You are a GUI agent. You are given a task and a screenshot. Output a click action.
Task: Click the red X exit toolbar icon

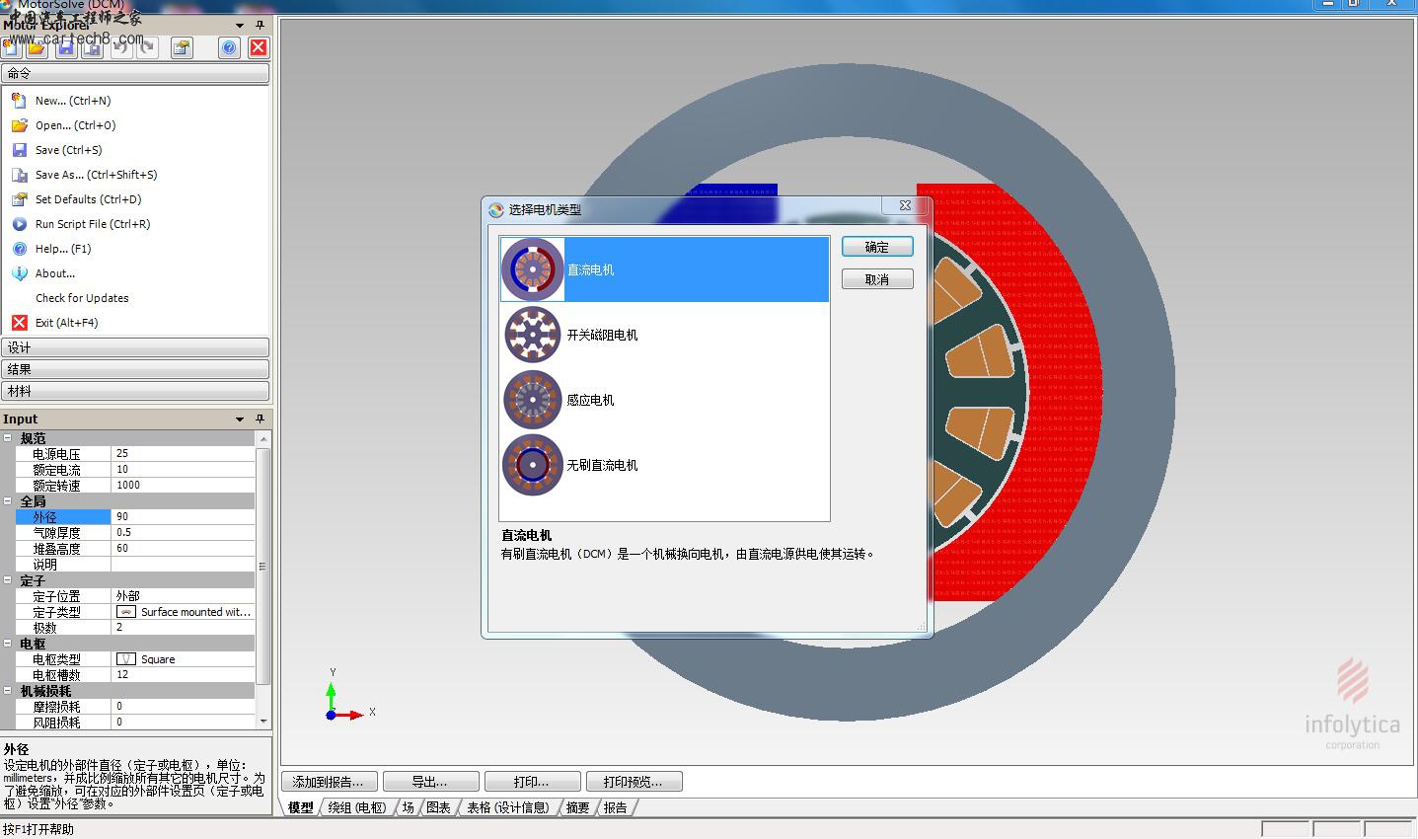click(259, 46)
